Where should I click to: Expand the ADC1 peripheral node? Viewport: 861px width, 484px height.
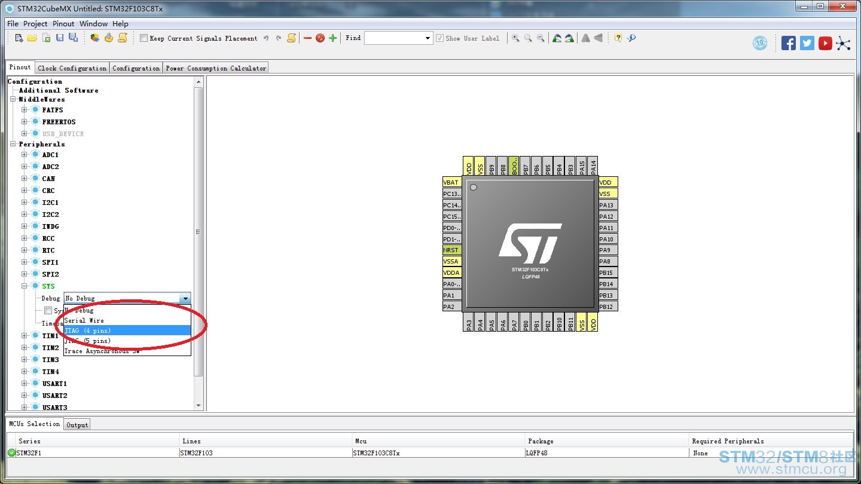[x=25, y=155]
